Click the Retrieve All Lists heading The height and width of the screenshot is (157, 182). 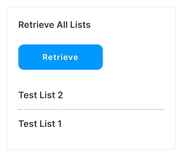(x=54, y=25)
